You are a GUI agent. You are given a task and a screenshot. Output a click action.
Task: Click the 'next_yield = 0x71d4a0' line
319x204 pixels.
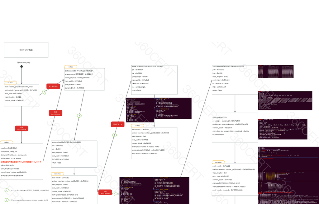pyautogui.click(x=60, y=188)
